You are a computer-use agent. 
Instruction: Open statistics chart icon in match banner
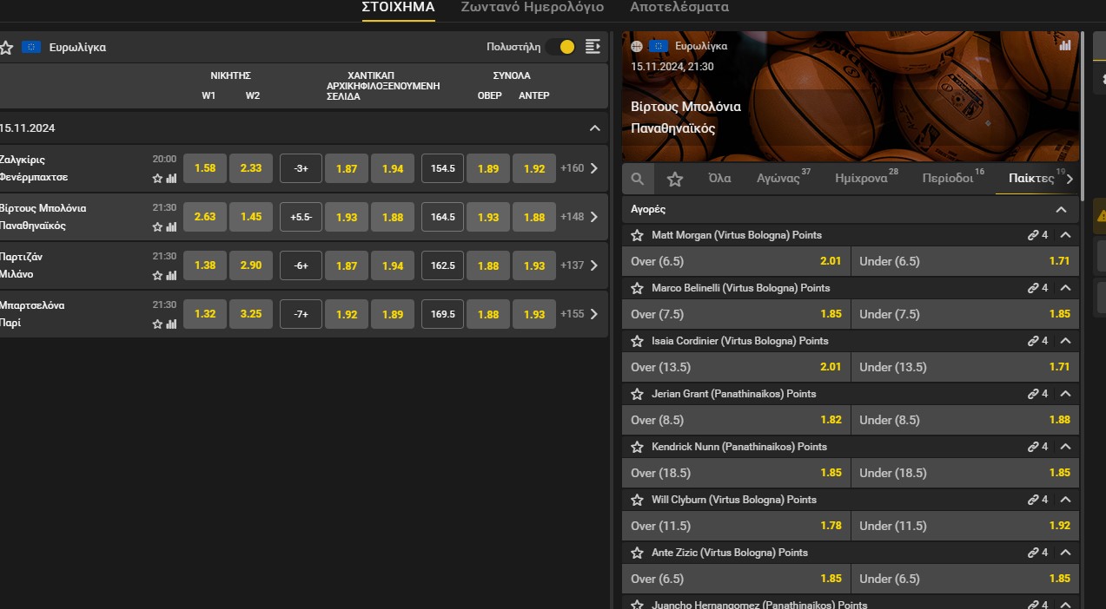[1065, 46]
